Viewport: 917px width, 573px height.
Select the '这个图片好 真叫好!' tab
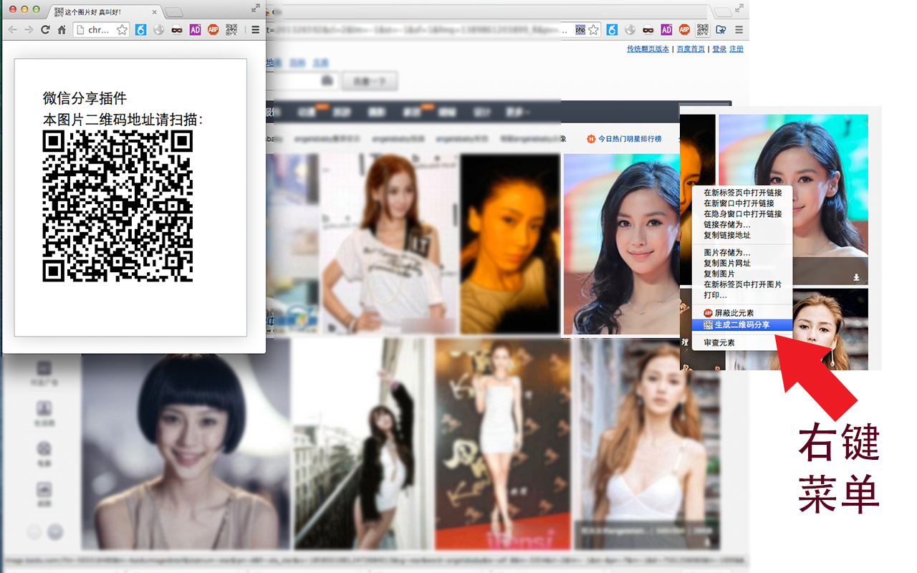tap(105, 12)
